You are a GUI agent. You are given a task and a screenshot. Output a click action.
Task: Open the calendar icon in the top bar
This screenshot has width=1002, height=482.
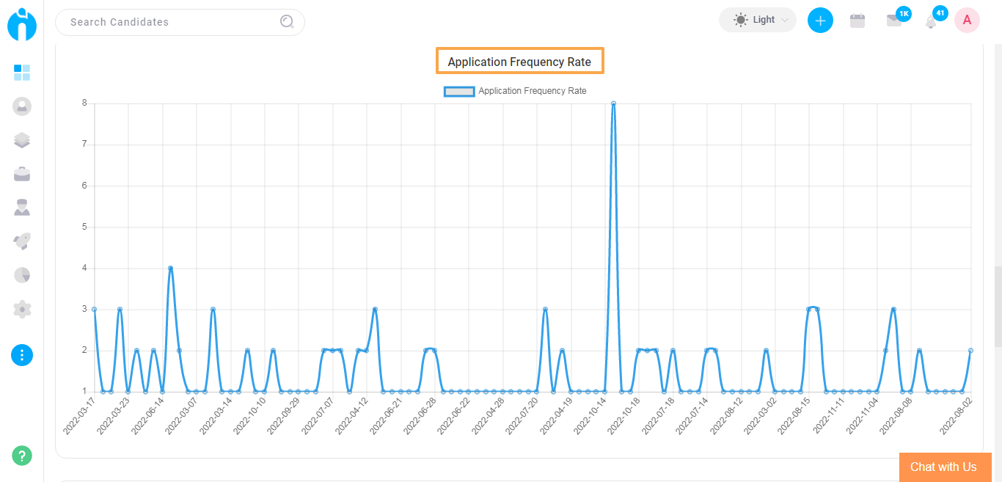pos(857,20)
